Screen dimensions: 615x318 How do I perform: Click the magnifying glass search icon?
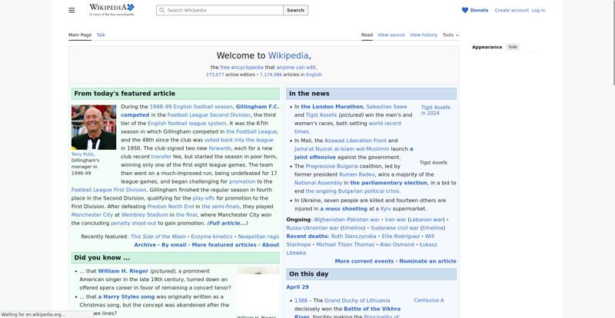coord(161,11)
